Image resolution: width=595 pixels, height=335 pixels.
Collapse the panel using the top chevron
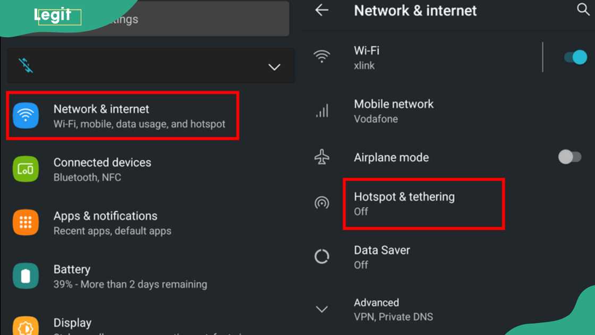(x=274, y=67)
